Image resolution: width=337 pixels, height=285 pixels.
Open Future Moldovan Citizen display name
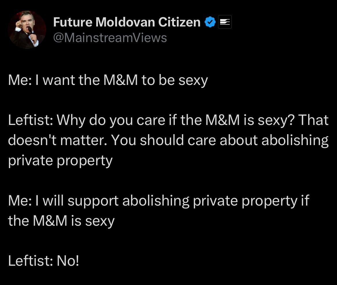point(127,22)
